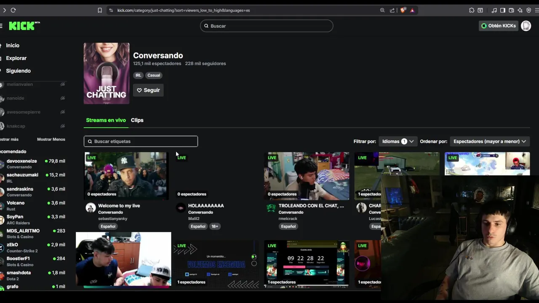The width and height of the screenshot is (539, 303).
Task: Click Malil2's channel avatar
Action: tap(181, 207)
